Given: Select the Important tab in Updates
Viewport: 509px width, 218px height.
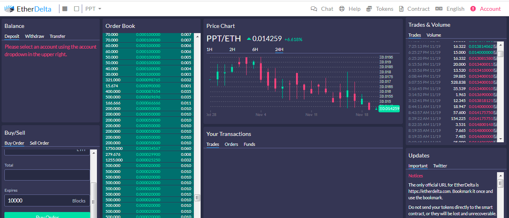Looking at the screenshot, I should pos(418,166).
